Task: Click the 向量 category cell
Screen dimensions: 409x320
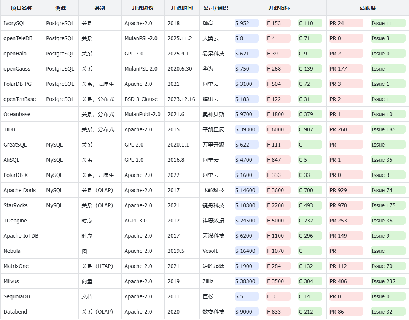Action: (x=100, y=281)
